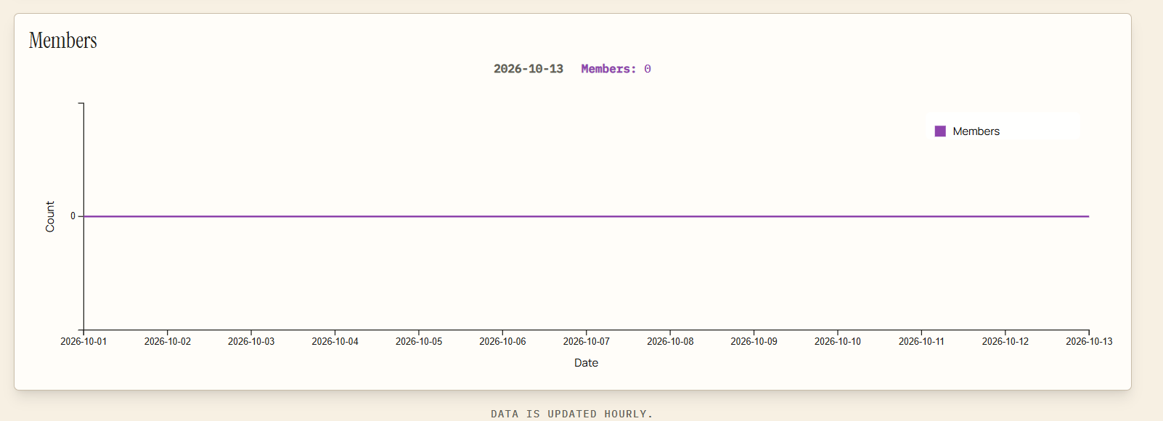Click the 0 tick on Count axis

click(73, 216)
